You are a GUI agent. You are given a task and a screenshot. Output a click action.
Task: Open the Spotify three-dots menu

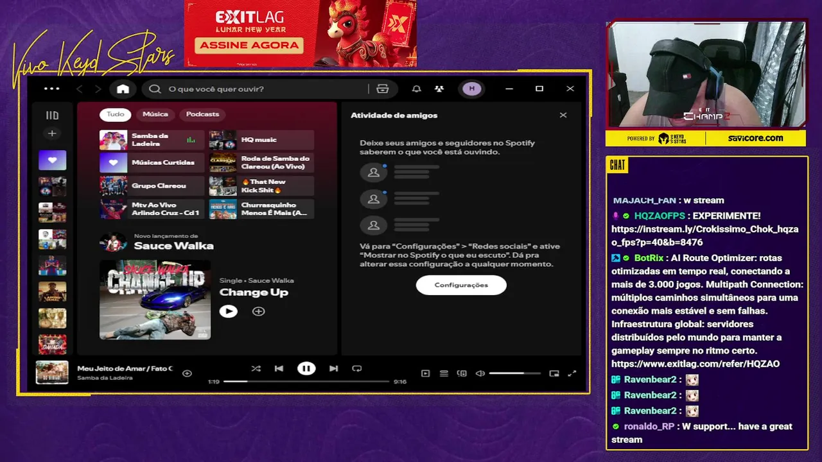coord(51,89)
